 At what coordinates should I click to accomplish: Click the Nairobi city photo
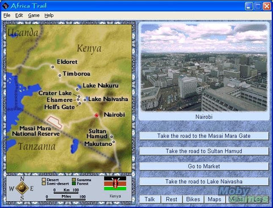point(204,68)
